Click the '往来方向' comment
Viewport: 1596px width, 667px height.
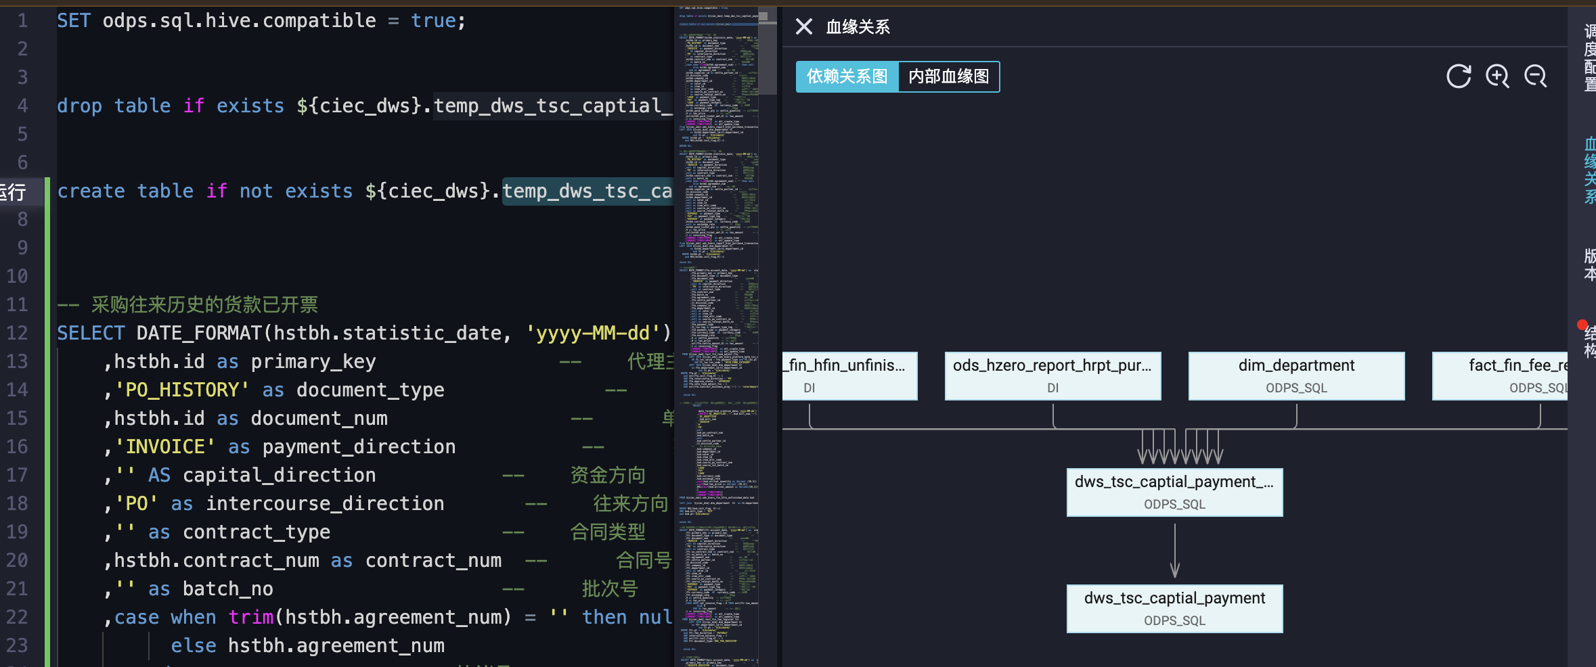pos(631,503)
